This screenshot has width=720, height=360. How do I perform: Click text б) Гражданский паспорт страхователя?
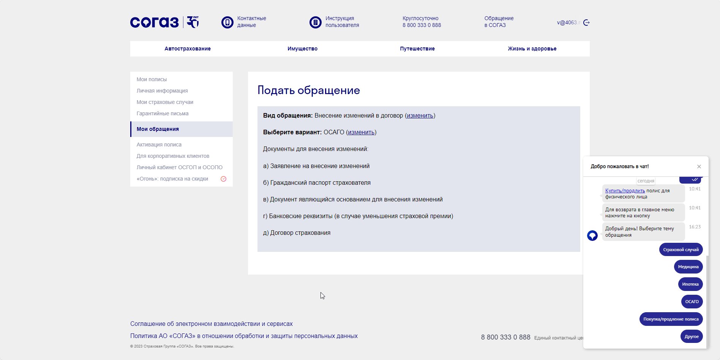(317, 183)
